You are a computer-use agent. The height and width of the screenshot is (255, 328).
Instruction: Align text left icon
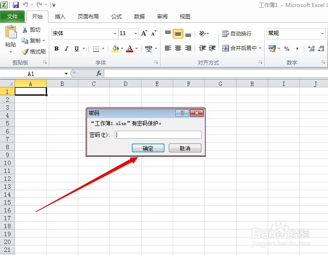(x=168, y=48)
